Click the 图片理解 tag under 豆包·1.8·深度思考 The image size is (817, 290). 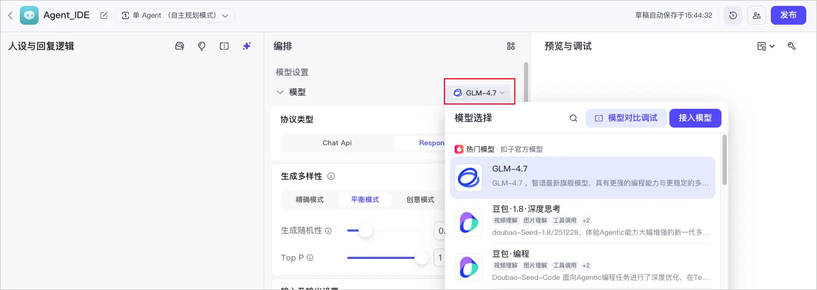click(x=535, y=220)
